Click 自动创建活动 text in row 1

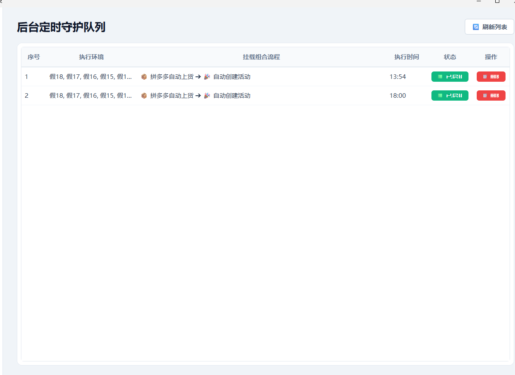coord(232,77)
